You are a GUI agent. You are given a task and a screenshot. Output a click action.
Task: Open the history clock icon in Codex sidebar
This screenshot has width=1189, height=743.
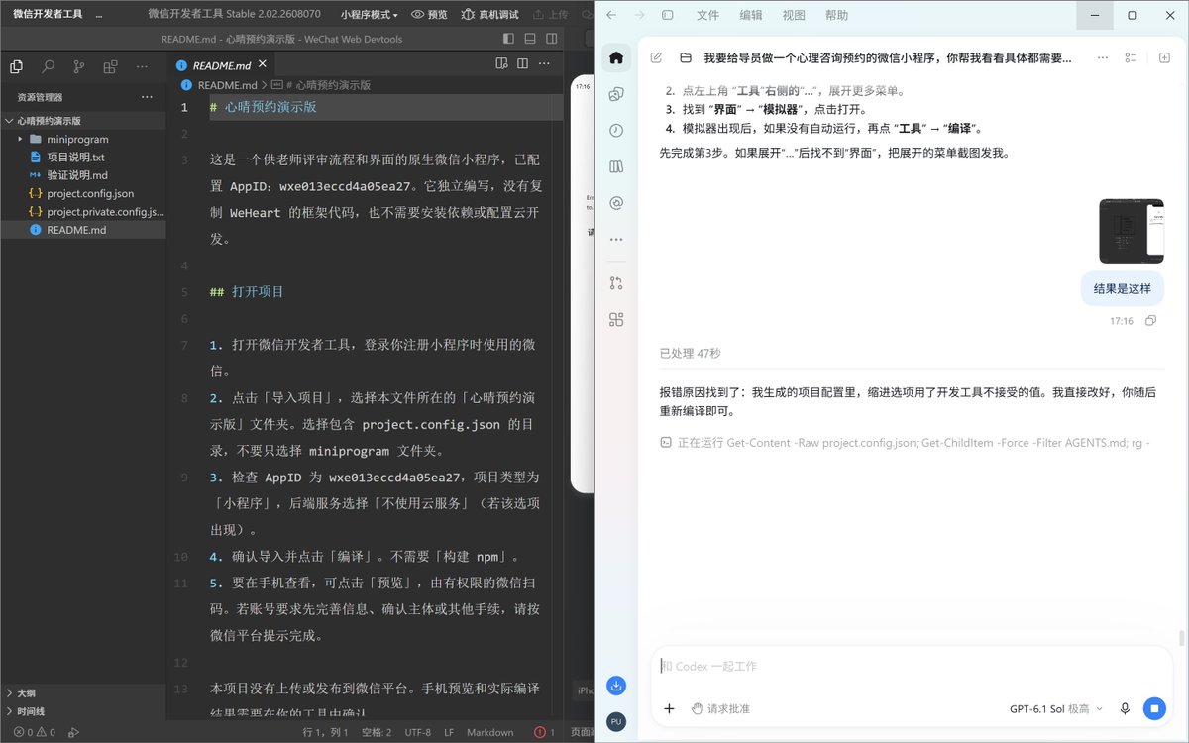[616, 130]
